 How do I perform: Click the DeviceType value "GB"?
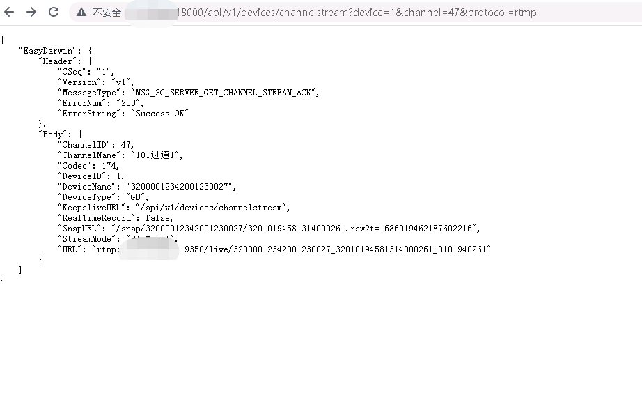[136, 197]
